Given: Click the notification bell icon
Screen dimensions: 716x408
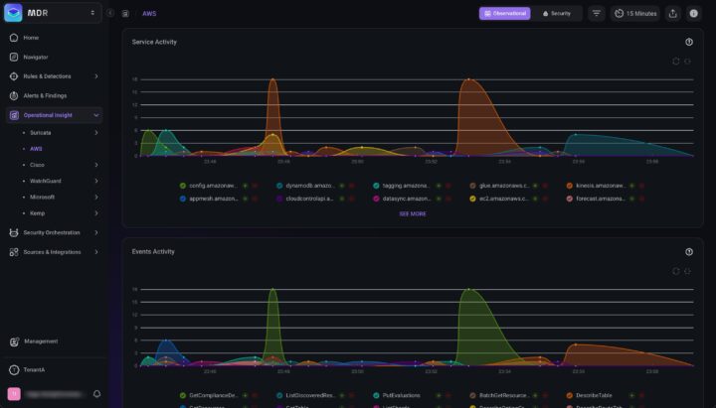Looking at the screenshot, I should 97,394.
